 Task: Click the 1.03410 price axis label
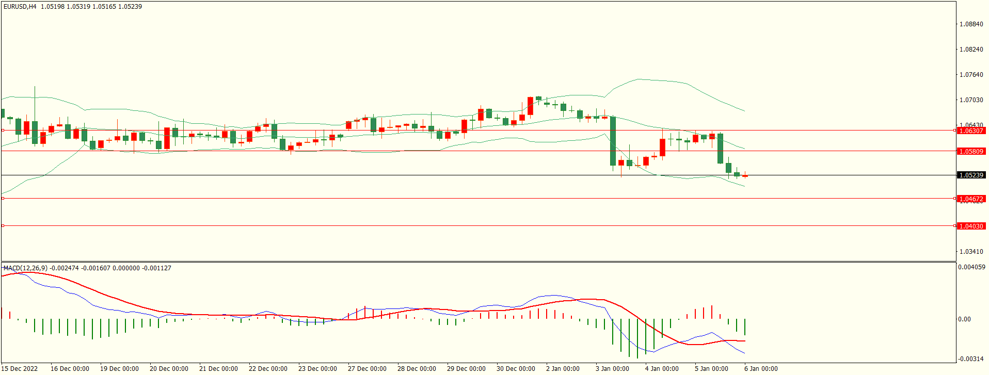[x=971, y=252]
